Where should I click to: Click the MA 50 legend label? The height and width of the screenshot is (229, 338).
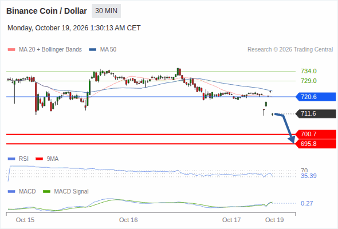(x=108, y=50)
